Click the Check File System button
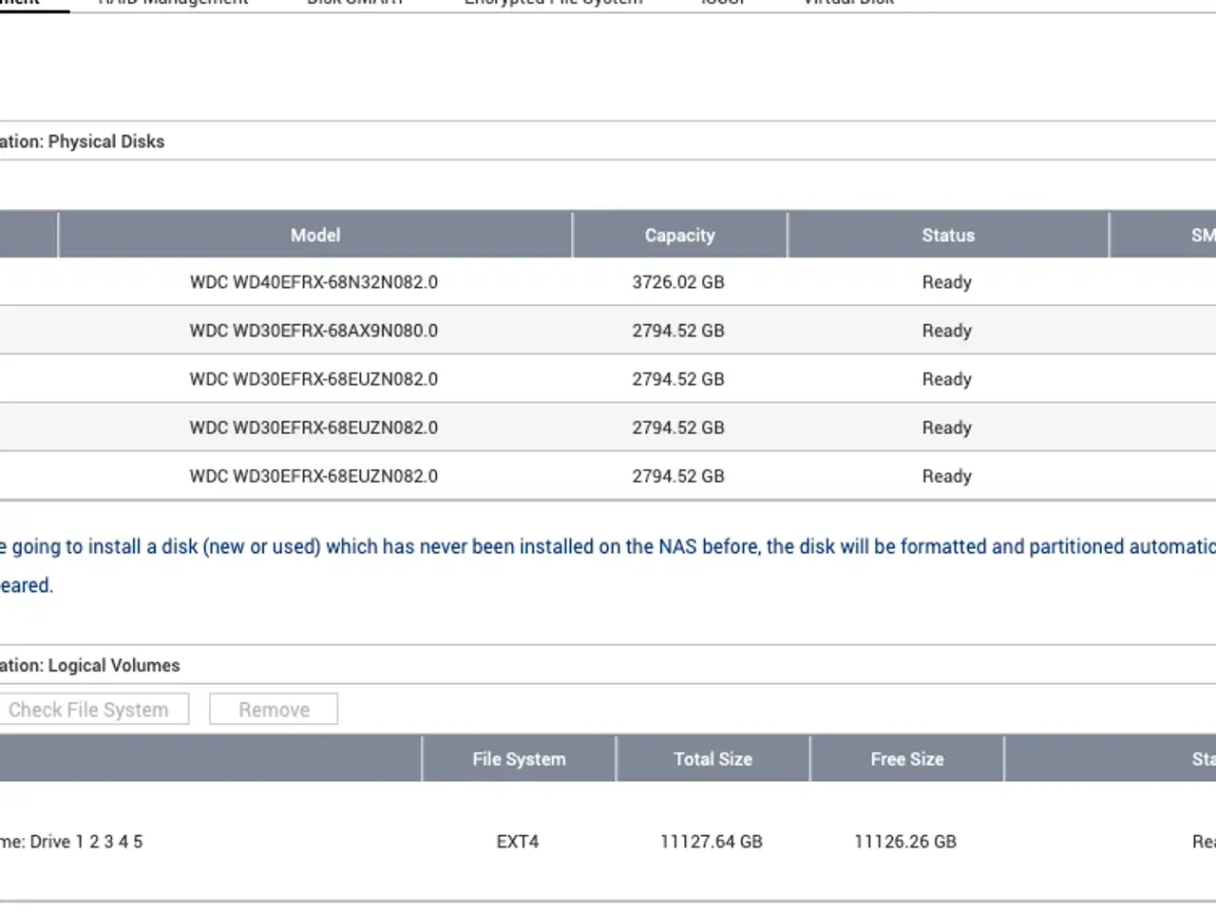Viewport: 1216px width, 912px height. pos(95,709)
